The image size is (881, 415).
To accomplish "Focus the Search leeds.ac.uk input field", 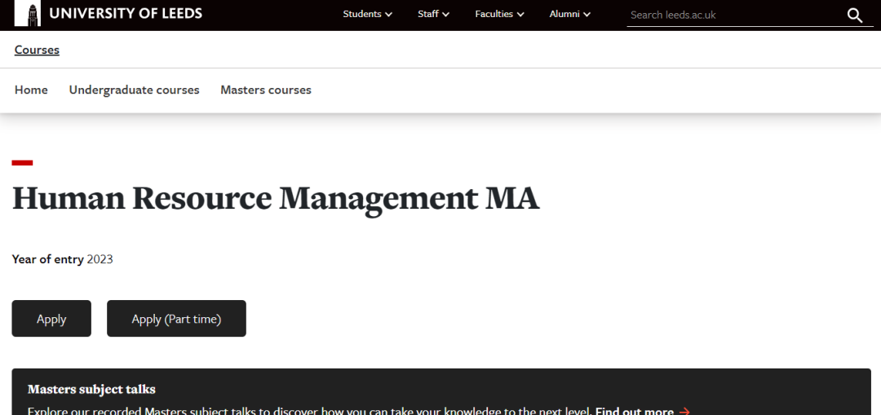I will pyautogui.click(x=730, y=15).
